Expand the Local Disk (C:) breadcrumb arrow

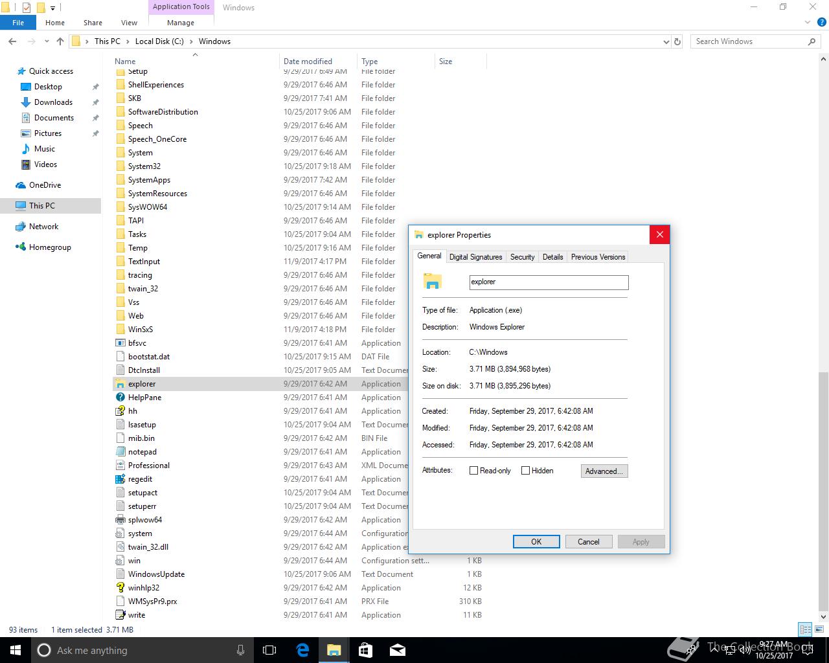[191, 41]
